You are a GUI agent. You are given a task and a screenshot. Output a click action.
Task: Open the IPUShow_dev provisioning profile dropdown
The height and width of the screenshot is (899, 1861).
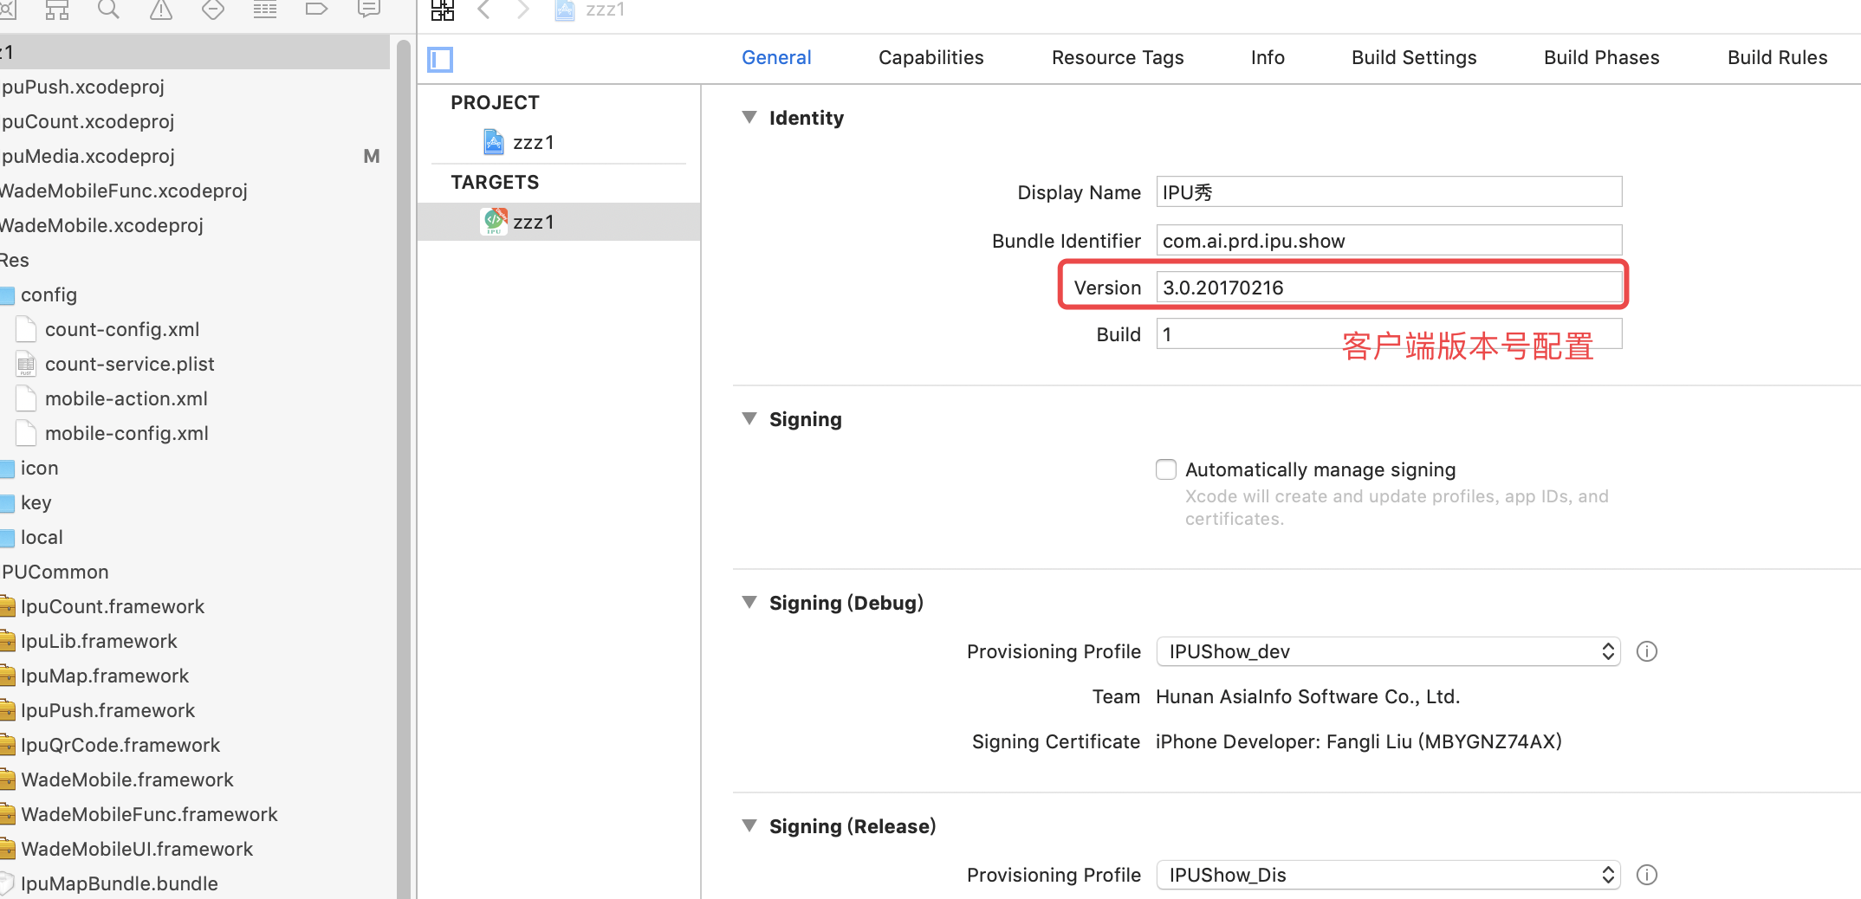(1389, 651)
